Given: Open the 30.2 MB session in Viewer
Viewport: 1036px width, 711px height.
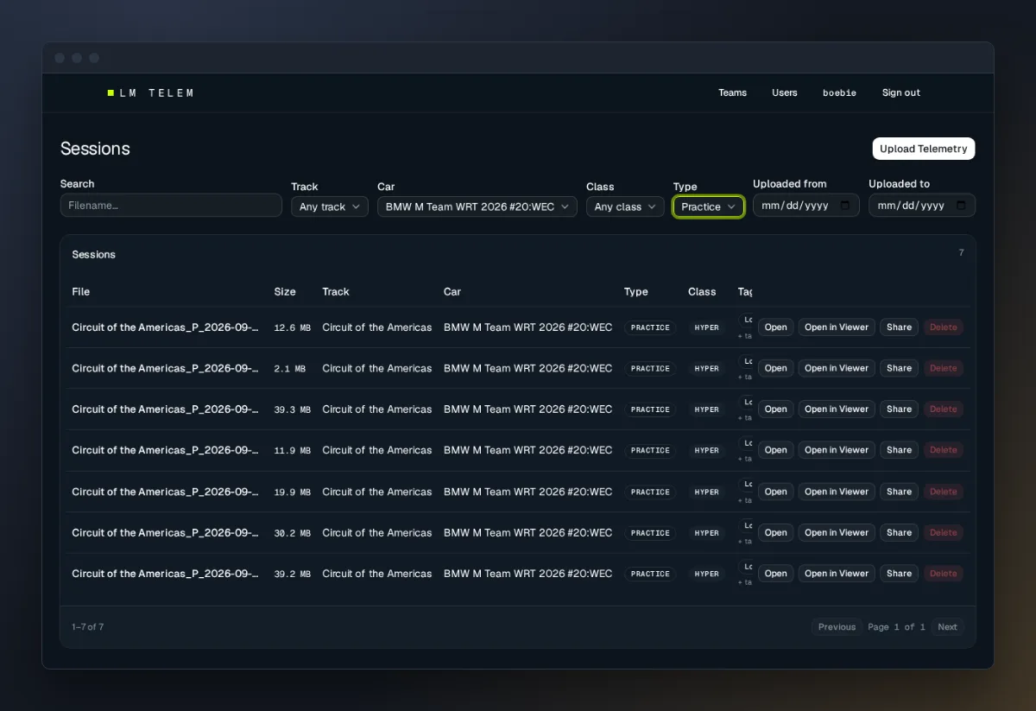Looking at the screenshot, I should 837,533.
